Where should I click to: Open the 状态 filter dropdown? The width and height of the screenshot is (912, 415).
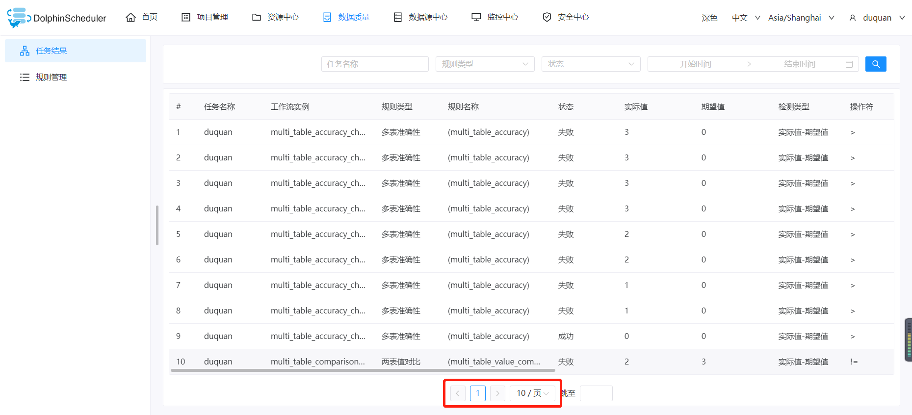click(591, 64)
